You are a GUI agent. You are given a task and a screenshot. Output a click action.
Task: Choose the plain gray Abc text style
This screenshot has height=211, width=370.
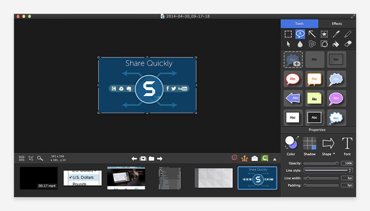click(x=314, y=60)
